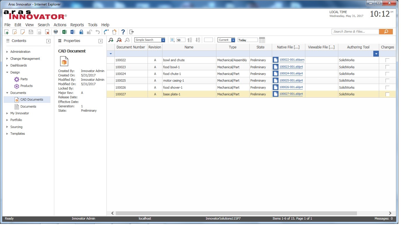Export grid to Word

click(x=73, y=32)
